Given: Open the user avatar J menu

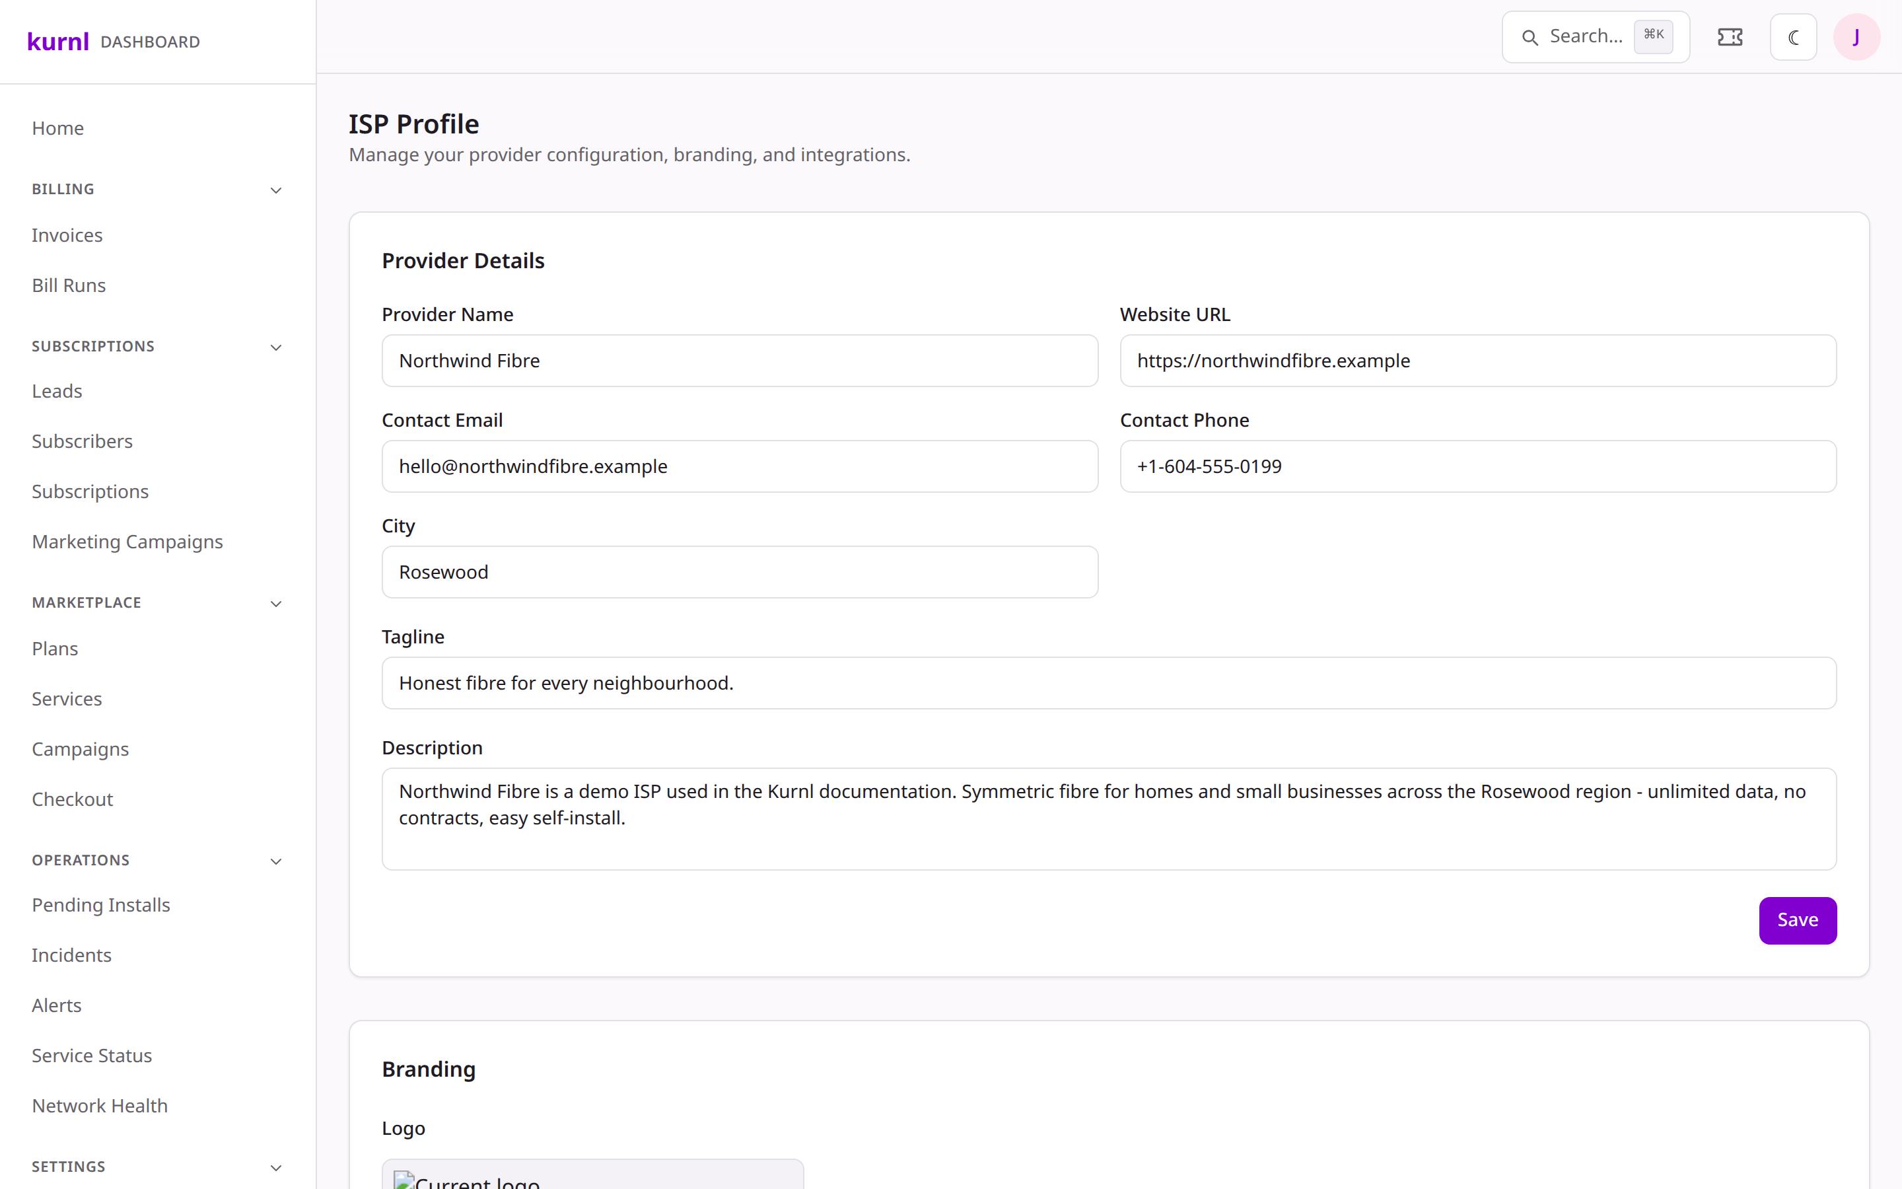Looking at the screenshot, I should coord(1856,37).
